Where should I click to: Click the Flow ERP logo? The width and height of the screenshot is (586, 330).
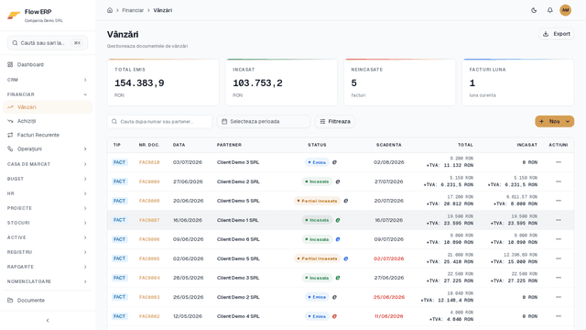pyautogui.click(x=14, y=16)
